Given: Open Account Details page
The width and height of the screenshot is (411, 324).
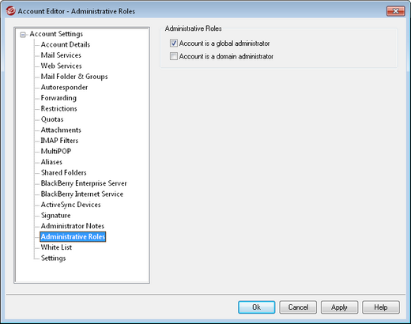Looking at the screenshot, I should point(66,44).
